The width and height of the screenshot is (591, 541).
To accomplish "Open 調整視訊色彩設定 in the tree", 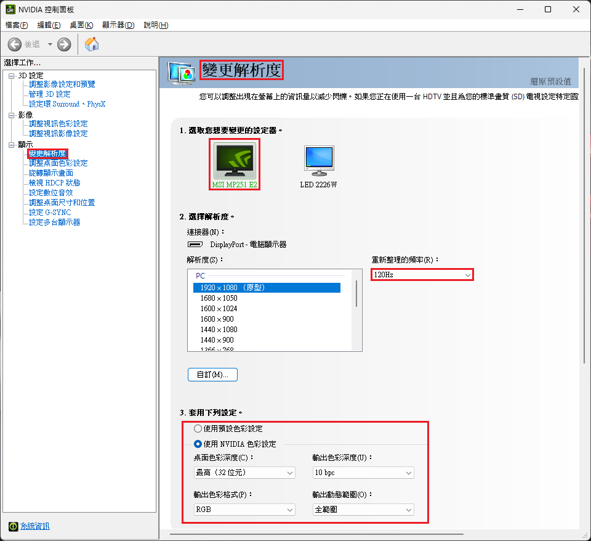I will tap(58, 124).
